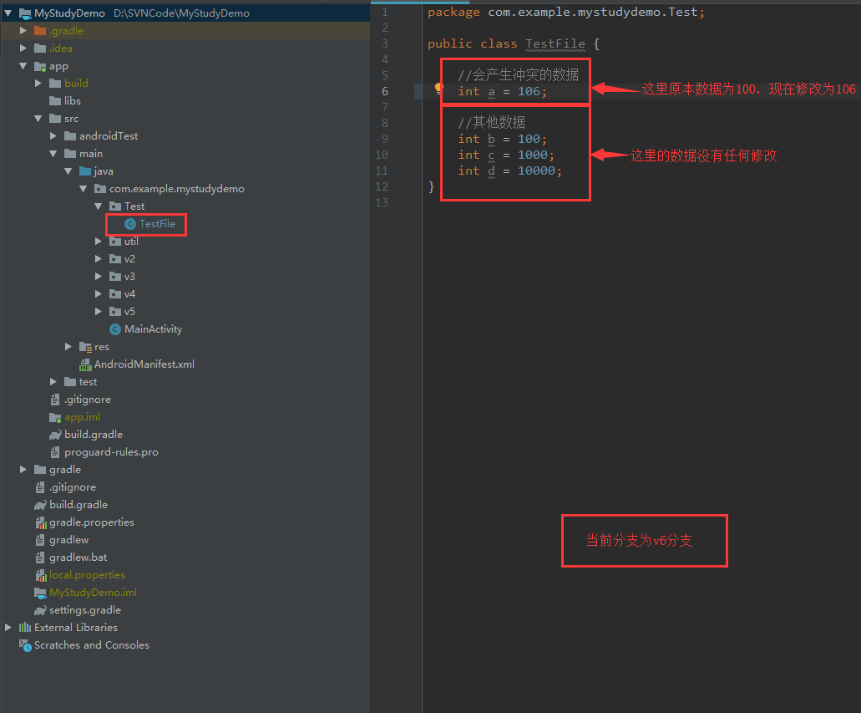Expand the res folder arrow
The height and width of the screenshot is (713, 861).
pyautogui.click(x=68, y=346)
